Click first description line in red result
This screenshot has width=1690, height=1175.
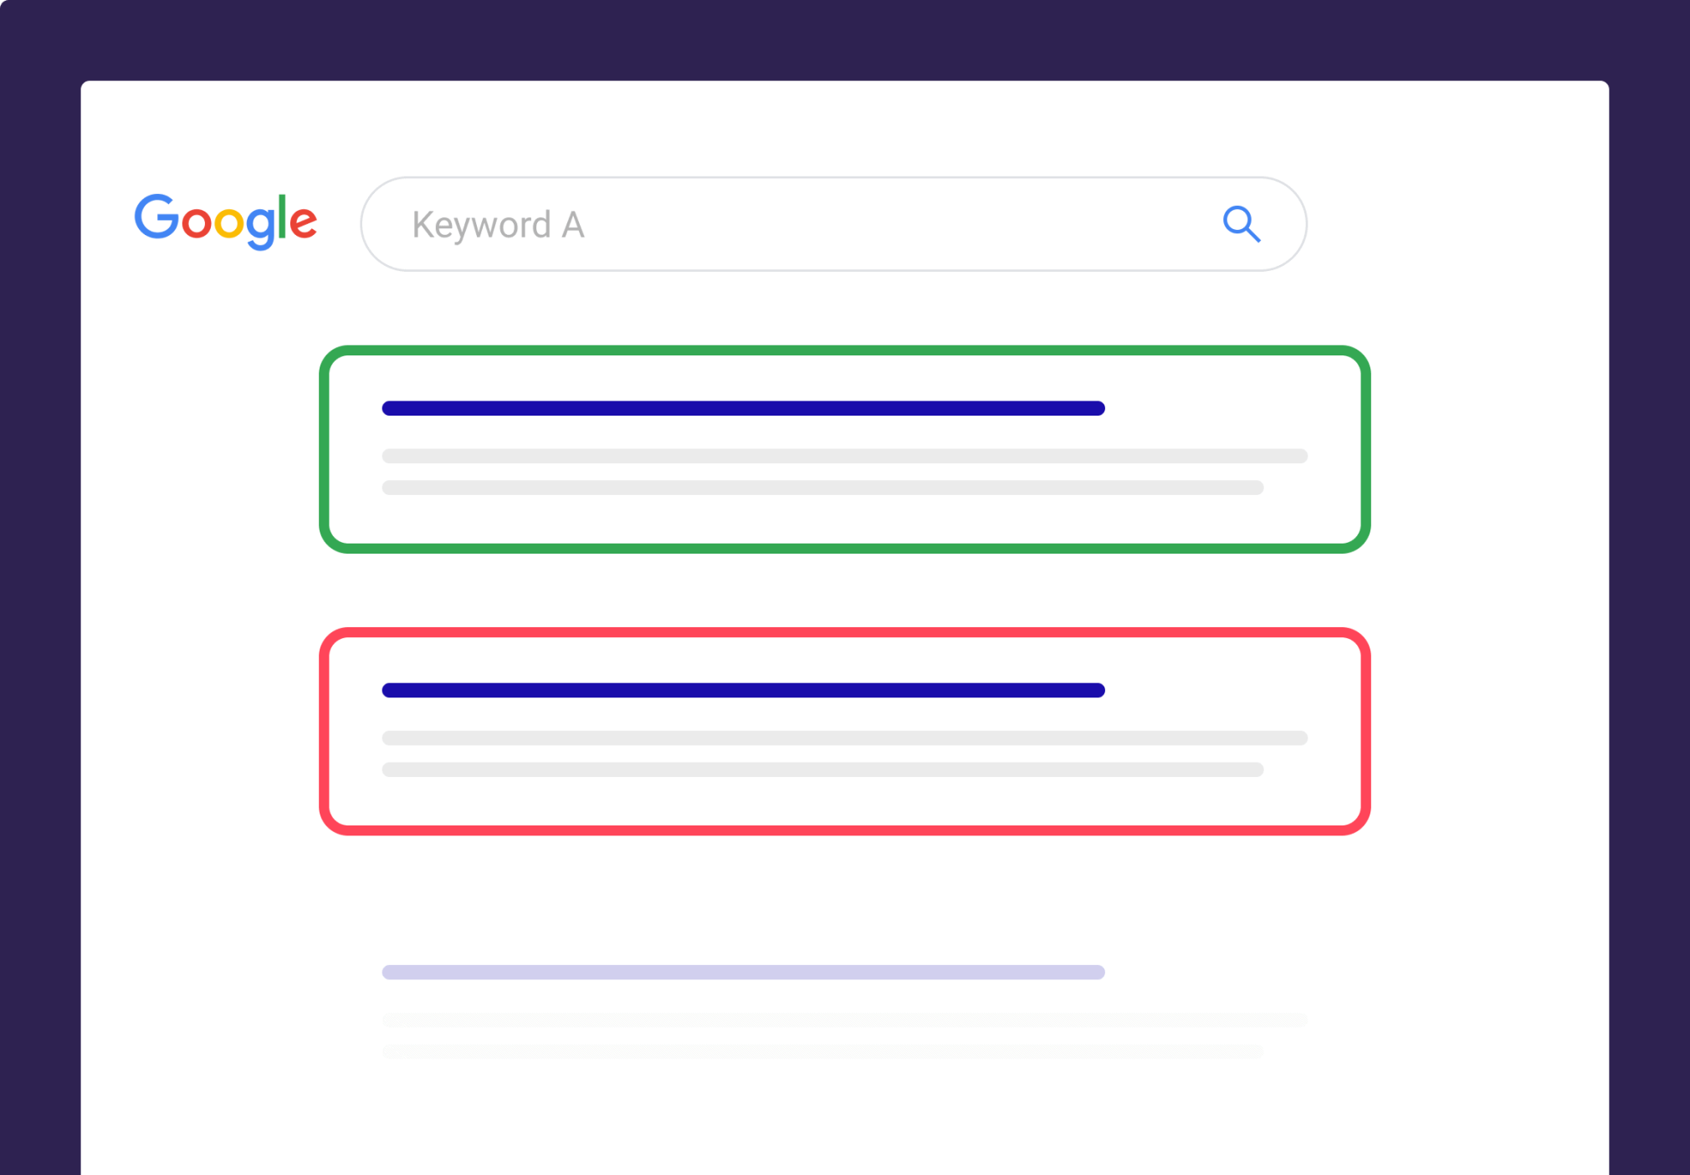pyautogui.click(x=844, y=738)
